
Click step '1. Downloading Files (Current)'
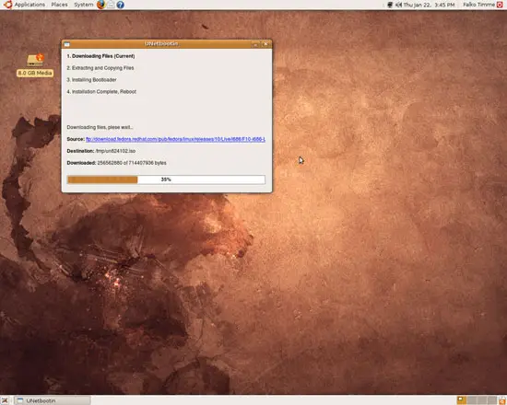tap(100, 56)
